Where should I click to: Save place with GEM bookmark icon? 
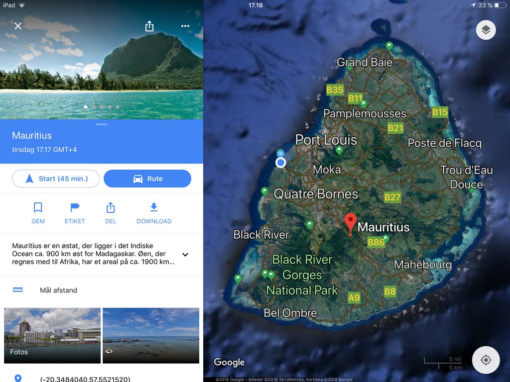coord(38,213)
